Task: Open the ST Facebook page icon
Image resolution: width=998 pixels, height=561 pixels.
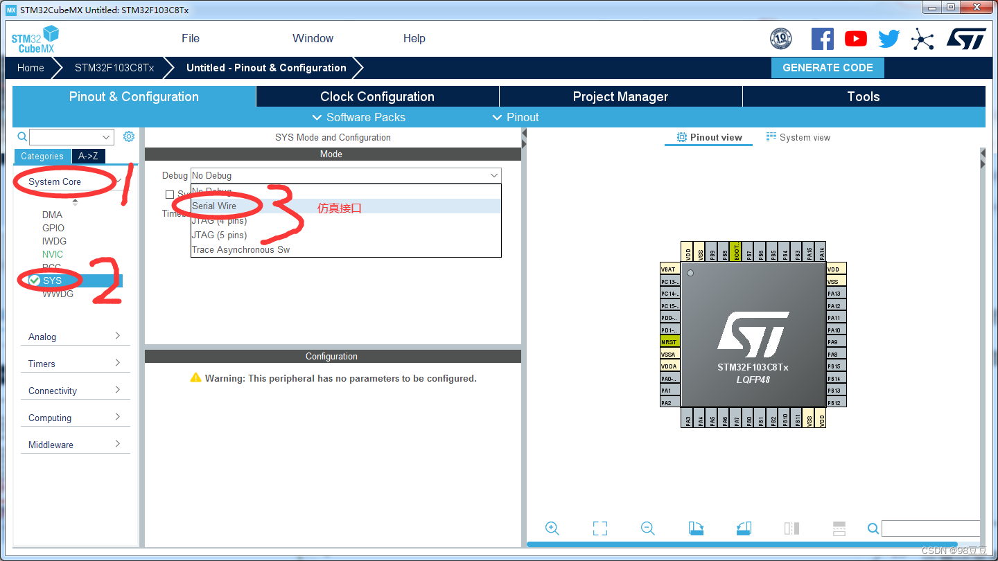Action: pyautogui.click(x=822, y=39)
